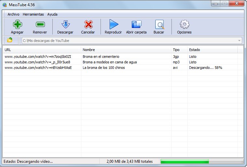247x167 pixels.
Task: Start download with the Descargar arrow icon
Action: [65, 24]
